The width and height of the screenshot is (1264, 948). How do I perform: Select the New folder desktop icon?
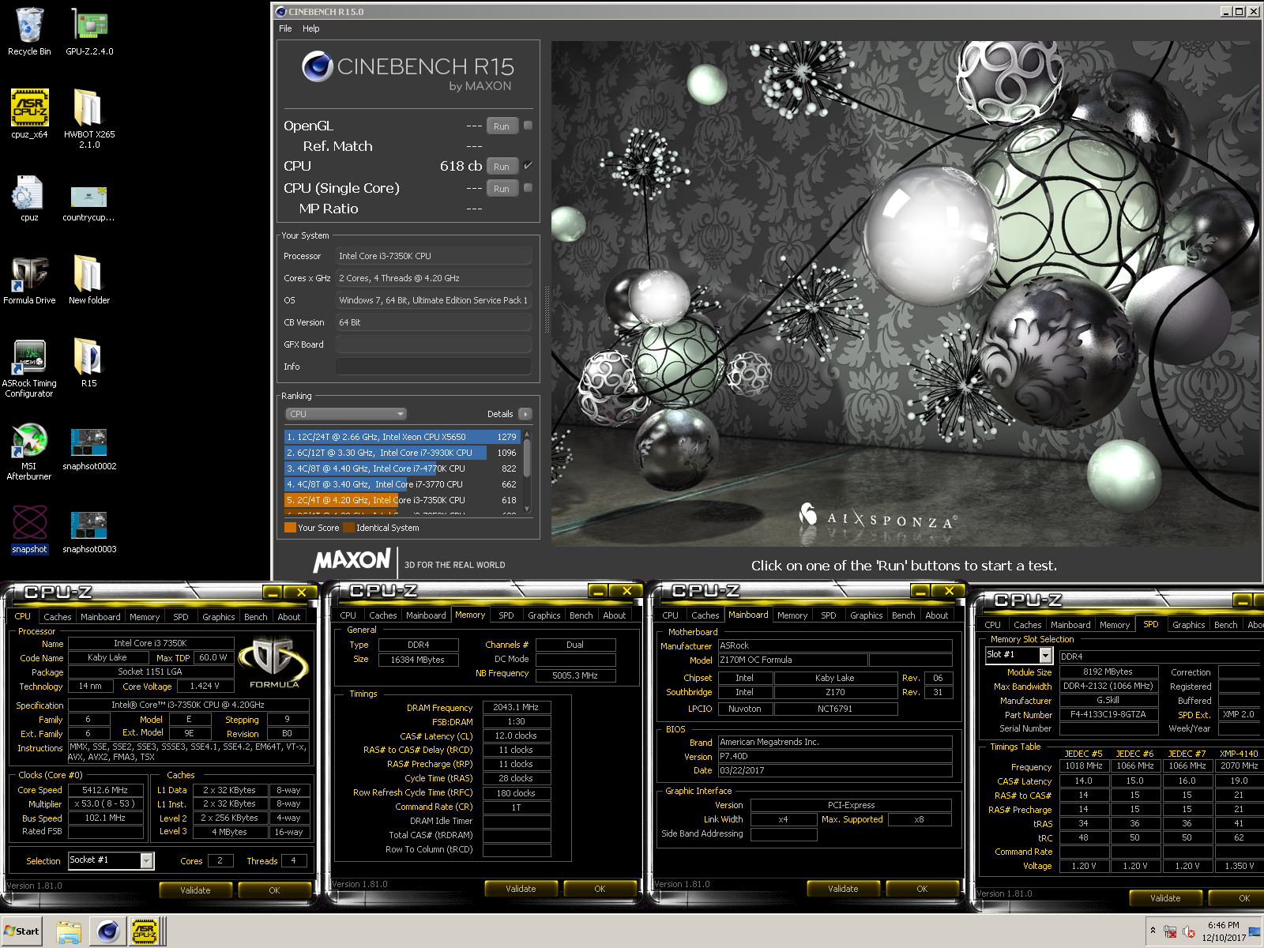(89, 280)
